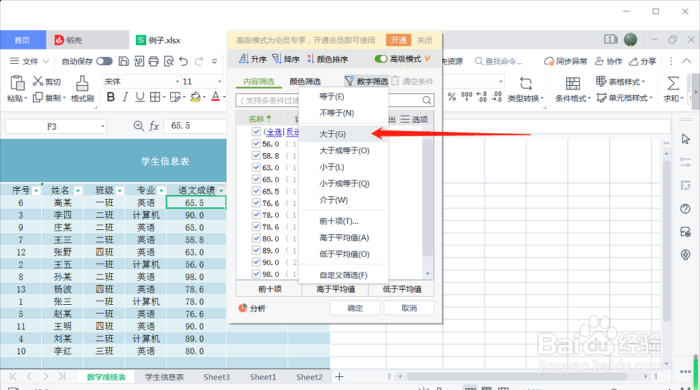
Task: Click the zoom magnifier beside formula bar
Action: pyautogui.click(x=139, y=126)
